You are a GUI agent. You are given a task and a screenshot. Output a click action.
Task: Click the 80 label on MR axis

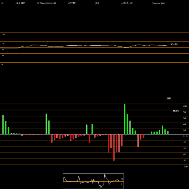click(184, 112)
